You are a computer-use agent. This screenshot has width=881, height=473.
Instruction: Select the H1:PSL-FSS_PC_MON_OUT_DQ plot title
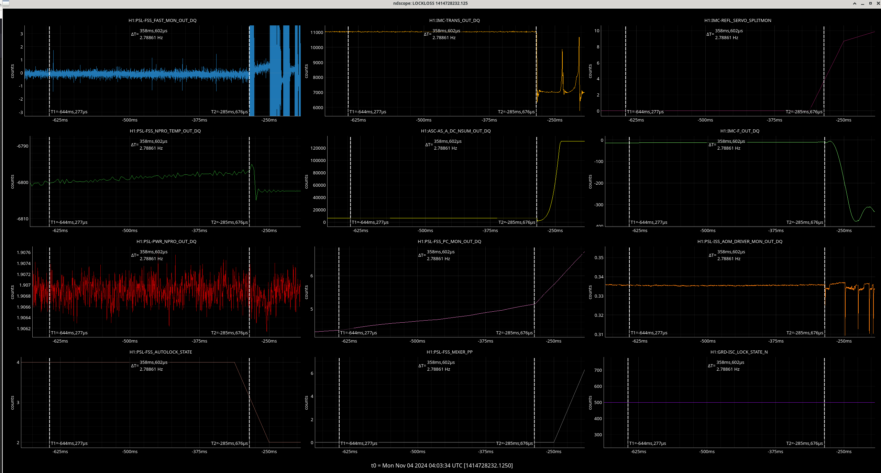(x=449, y=242)
